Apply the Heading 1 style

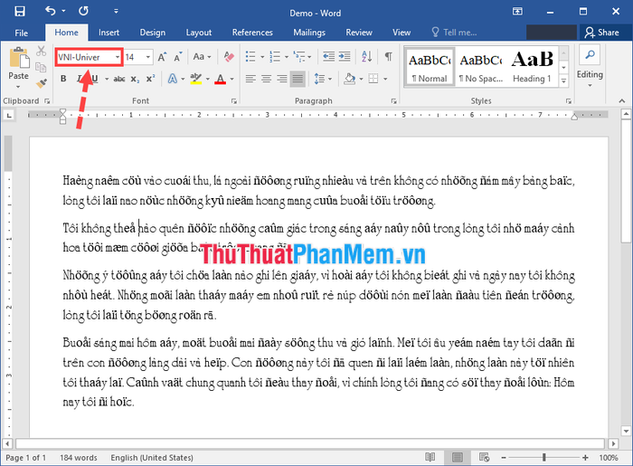530,65
